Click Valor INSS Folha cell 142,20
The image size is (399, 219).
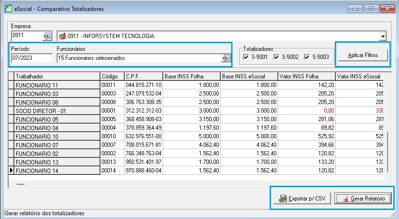(x=307, y=85)
